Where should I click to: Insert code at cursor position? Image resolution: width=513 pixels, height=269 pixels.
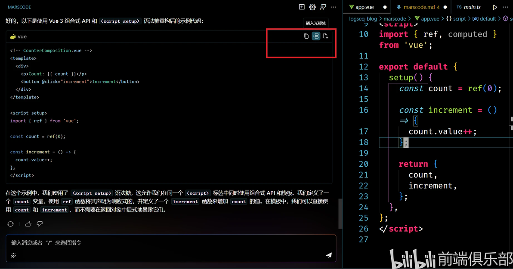316,36
